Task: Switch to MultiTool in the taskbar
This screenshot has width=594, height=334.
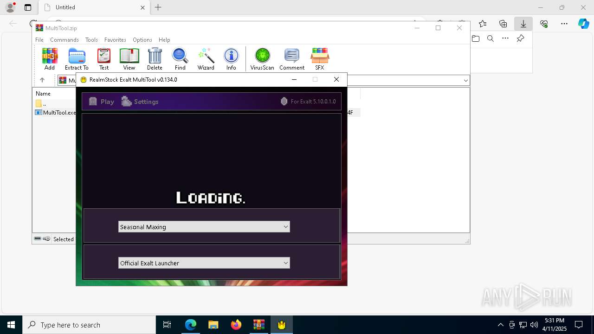Action: (x=282, y=325)
